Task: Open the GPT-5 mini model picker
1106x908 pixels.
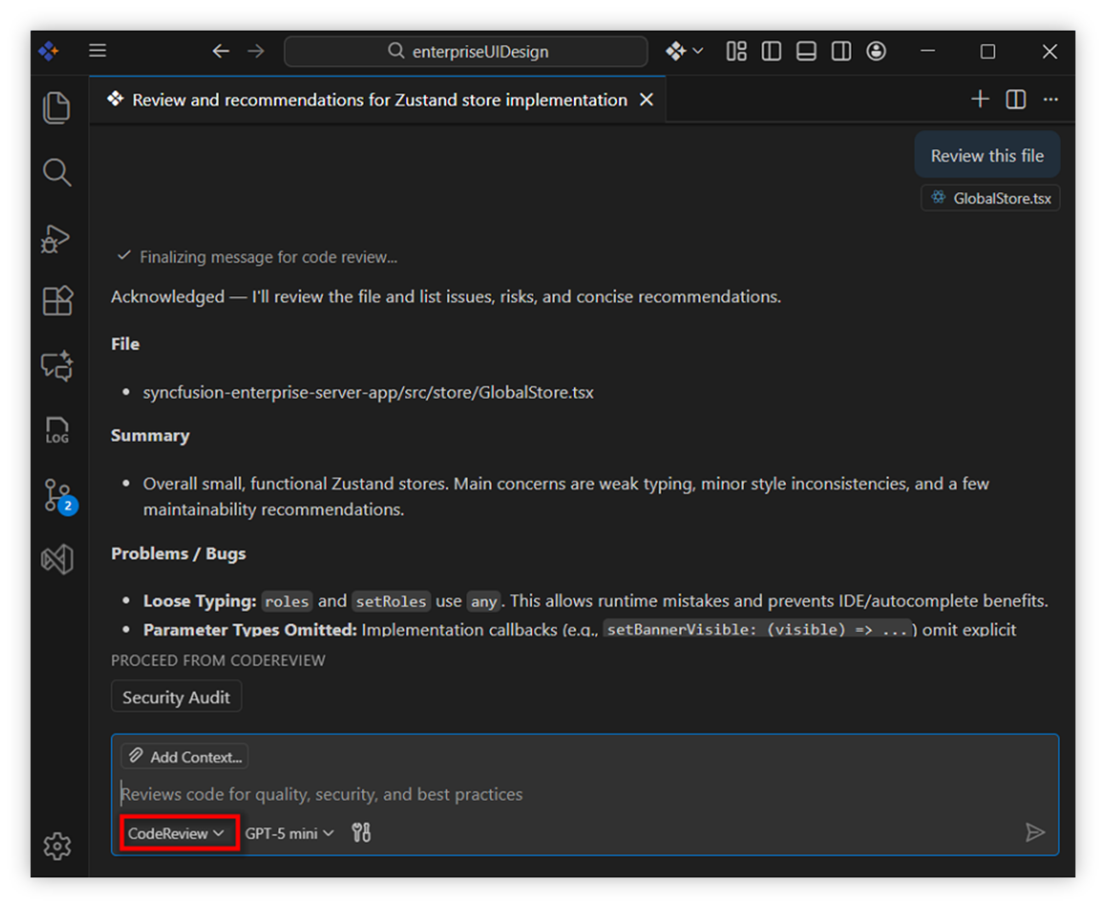Action: (x=288, y=832)
